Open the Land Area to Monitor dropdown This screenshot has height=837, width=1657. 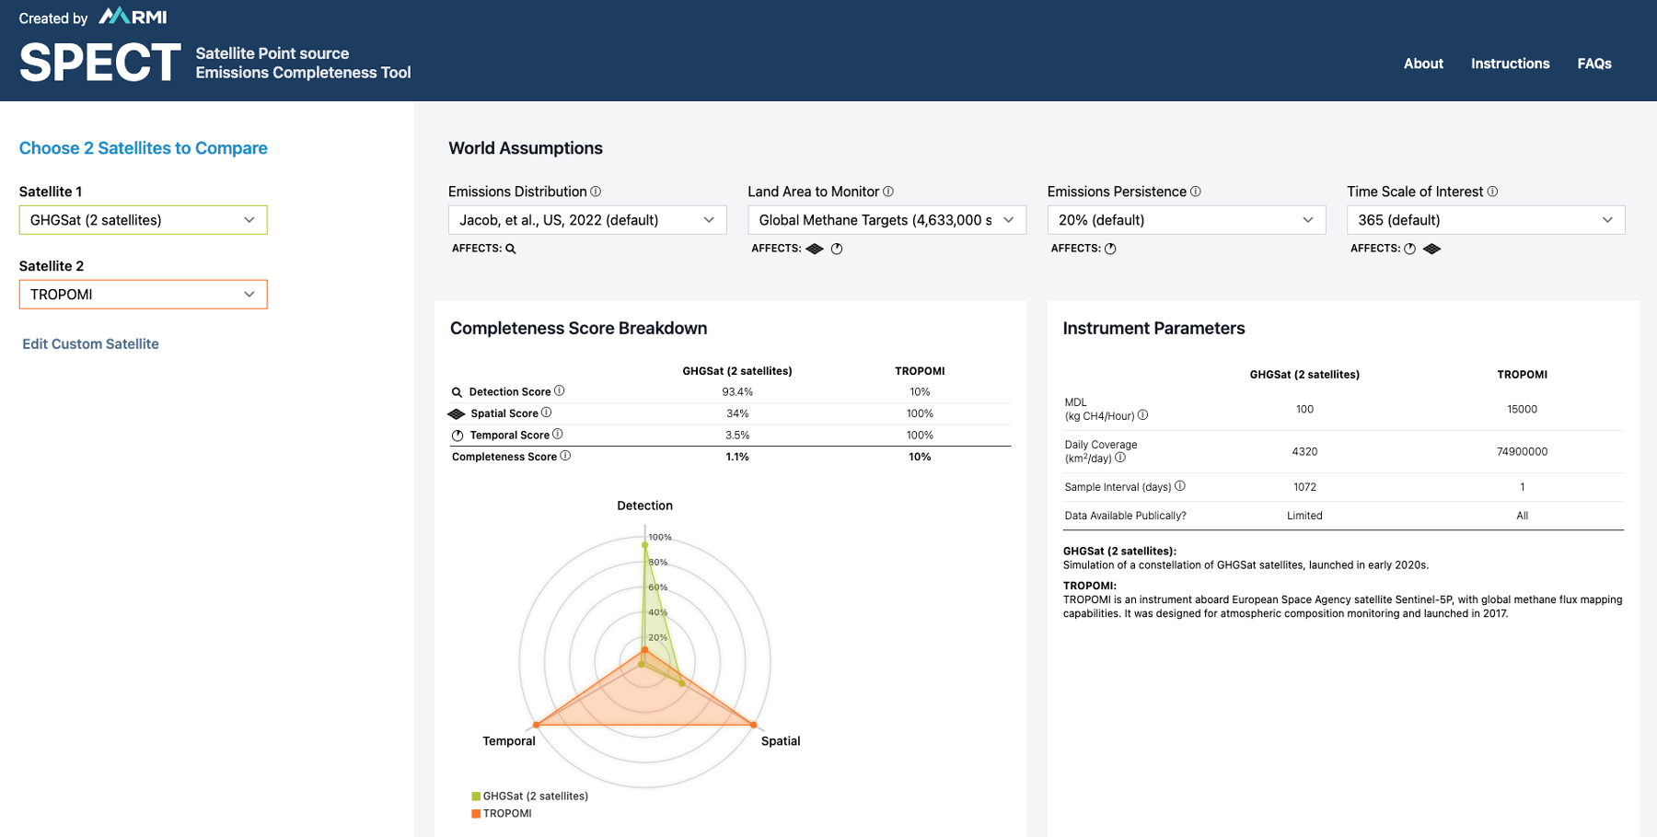point(886,220)
